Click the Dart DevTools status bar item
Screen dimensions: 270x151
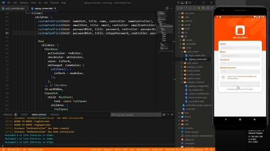[143, 149]
